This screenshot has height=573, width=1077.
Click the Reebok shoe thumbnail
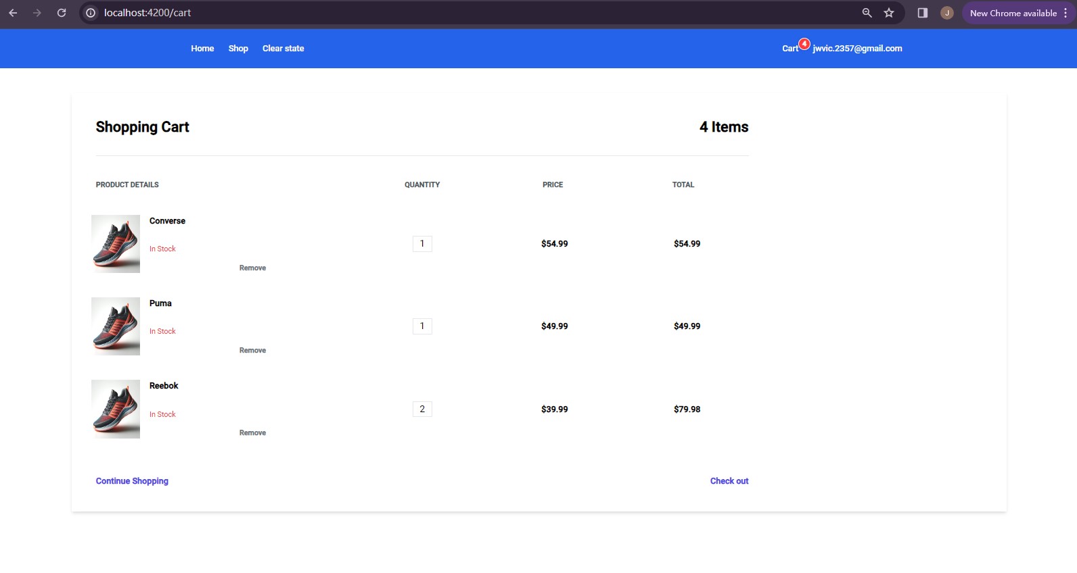116,409
